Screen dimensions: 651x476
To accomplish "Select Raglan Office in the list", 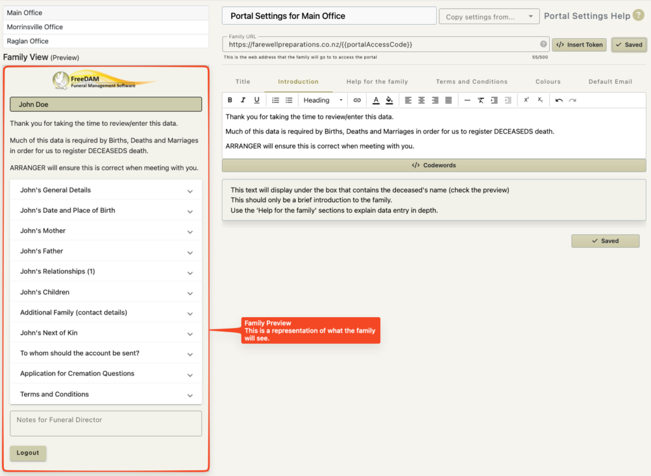I will 106,41.
